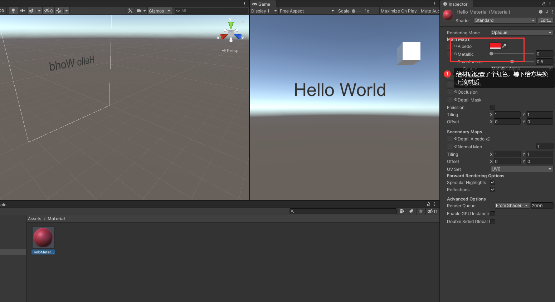Filter favorites star icon in Project
This screenshot has height=302, width=555.
coord(421,211)
